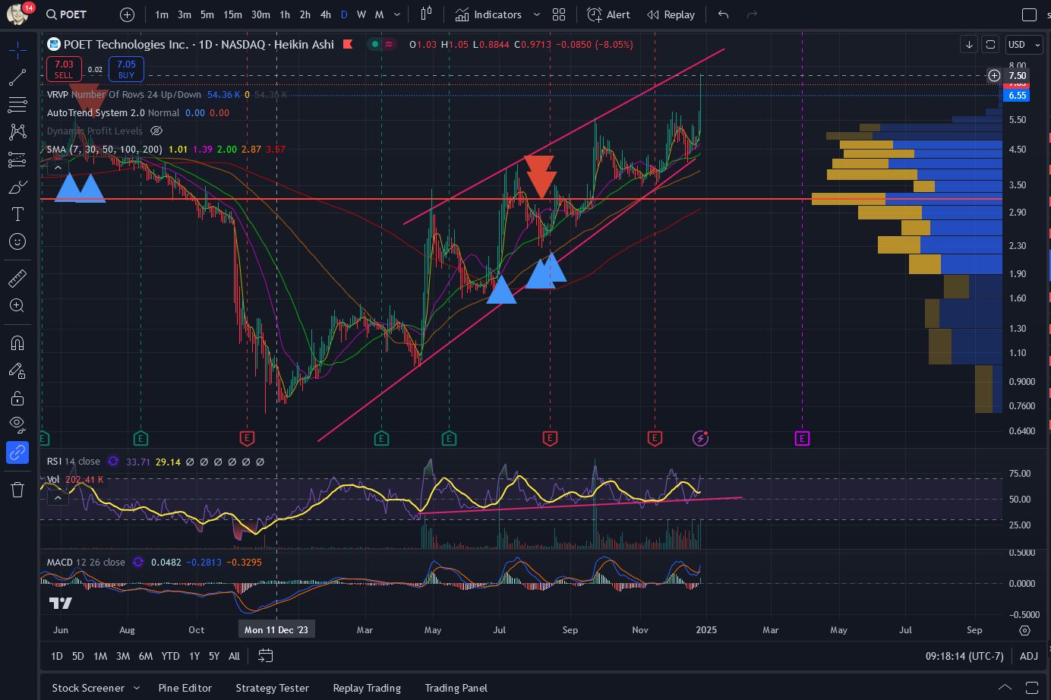Toggle magnet mode for drawings
The image size is (1051, 700).
coord(17,342)
